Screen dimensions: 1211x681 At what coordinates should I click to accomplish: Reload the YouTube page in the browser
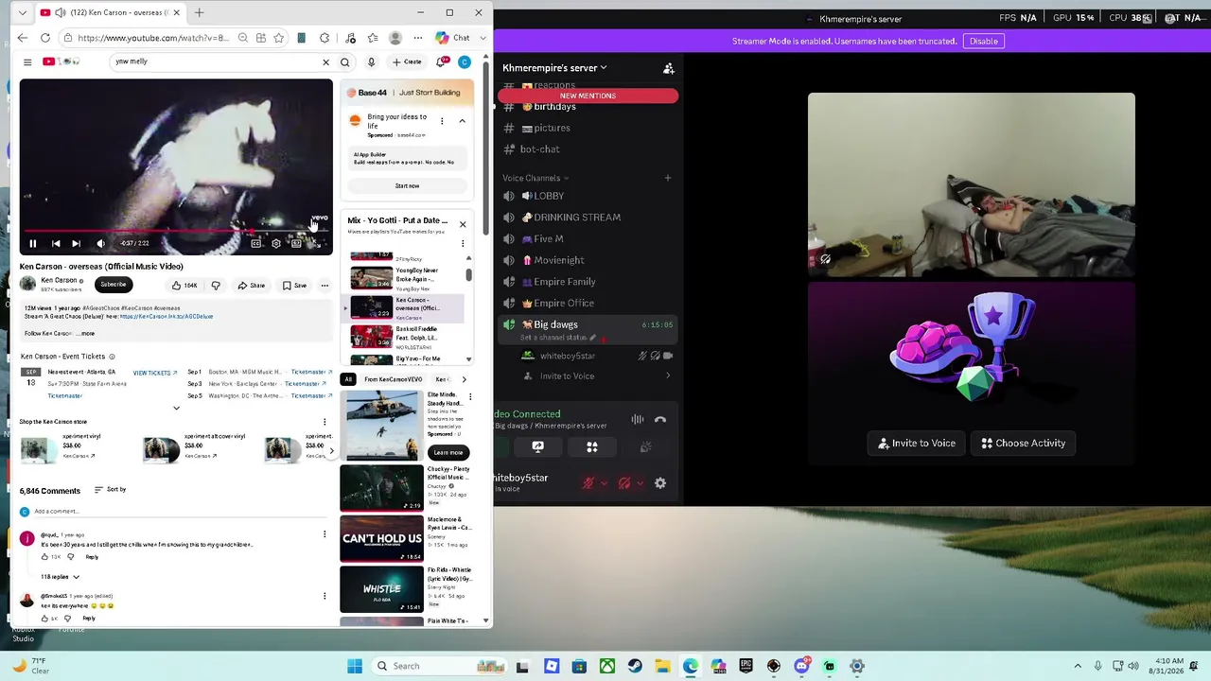[45, 38]
